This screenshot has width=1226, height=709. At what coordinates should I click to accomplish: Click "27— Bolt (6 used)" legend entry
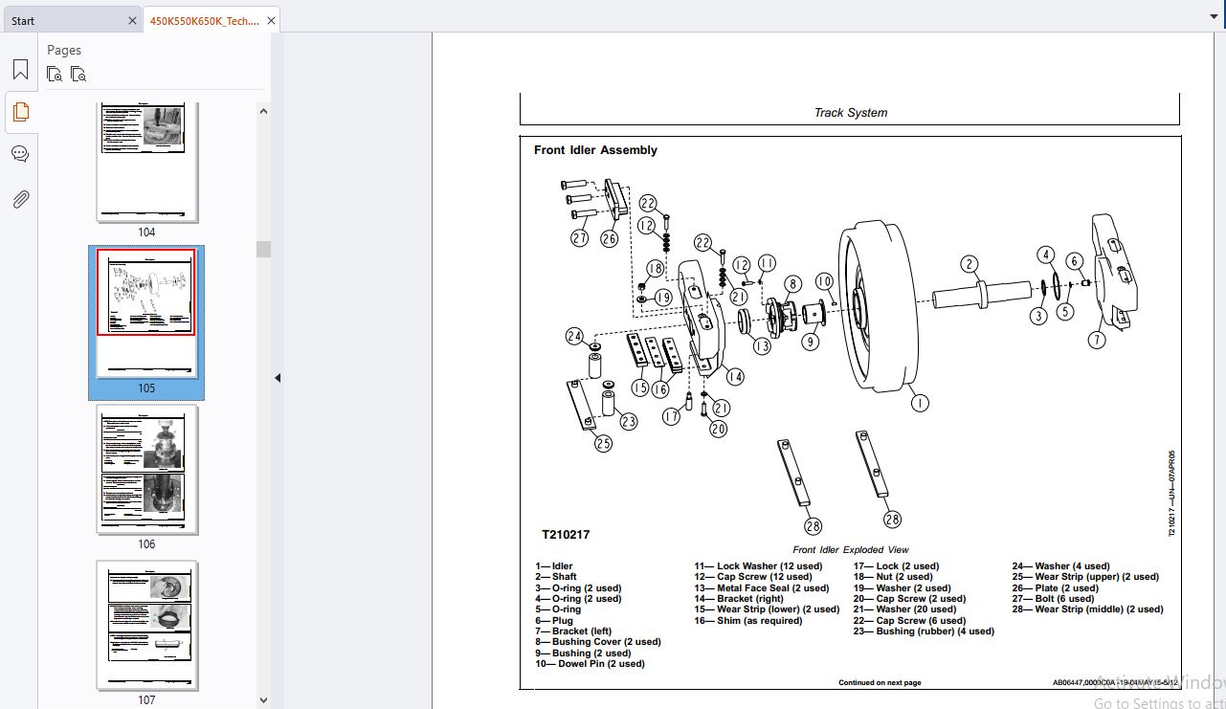pyautogui.click(x=1053, y=599)
